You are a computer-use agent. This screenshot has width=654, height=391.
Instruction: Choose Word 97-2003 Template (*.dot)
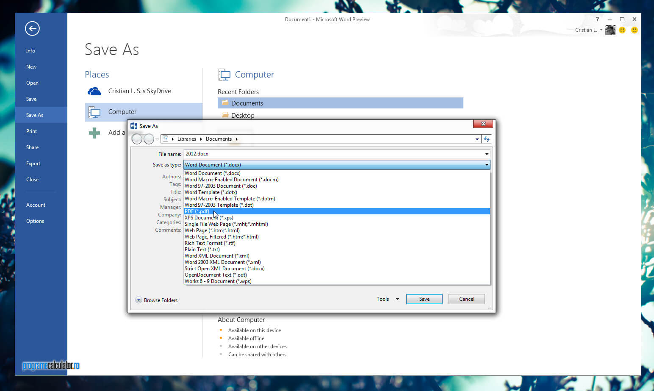pyautogui.click(x=337, y=205)
